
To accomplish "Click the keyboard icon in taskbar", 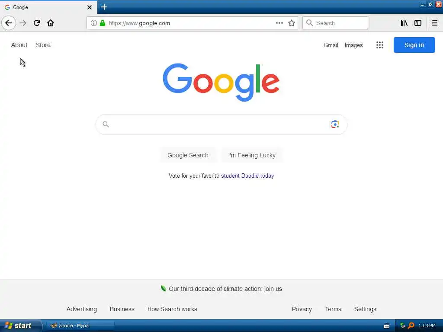I will coord(387,326).
